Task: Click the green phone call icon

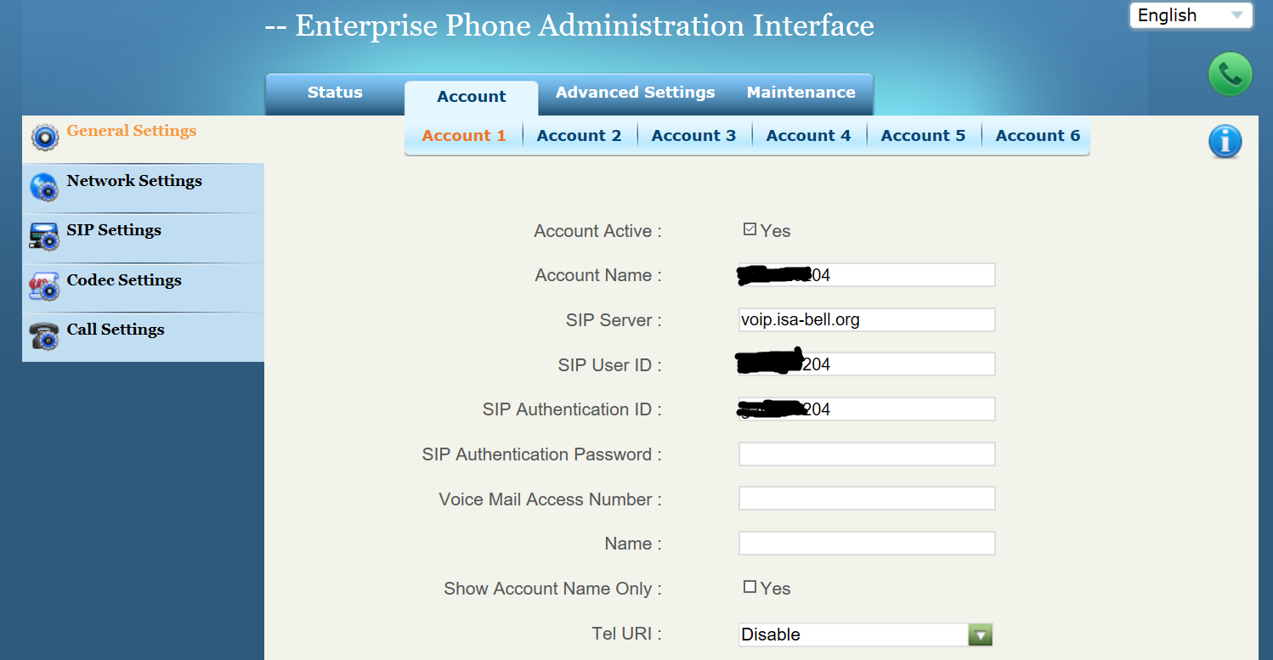Action: point(1230,74)
